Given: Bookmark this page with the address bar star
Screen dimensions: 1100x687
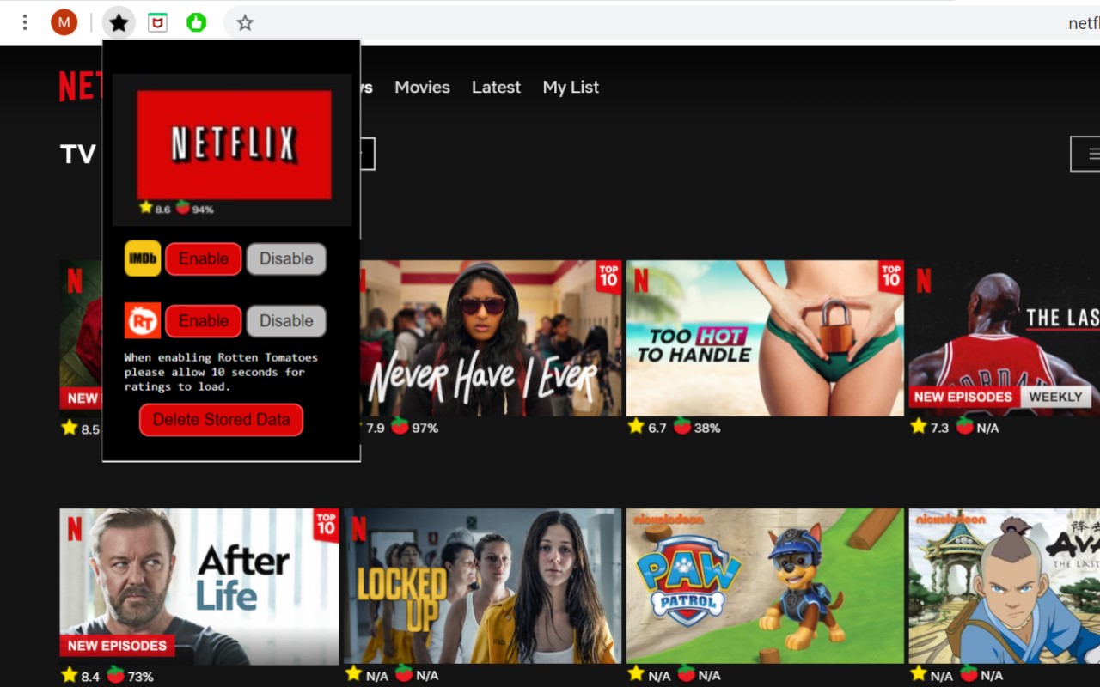Looking at the screenshot, I should point(243,23).
